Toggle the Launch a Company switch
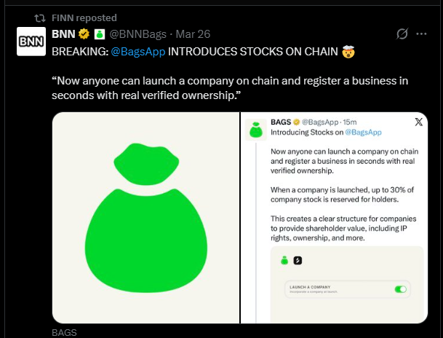Viewport: 443px width, 338px height. (400, 289)
